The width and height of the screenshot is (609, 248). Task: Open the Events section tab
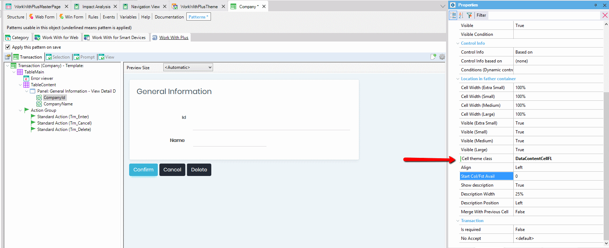(109, 17)
